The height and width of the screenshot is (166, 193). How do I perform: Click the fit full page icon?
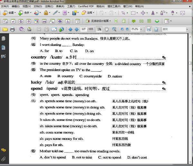coord(156,29)
